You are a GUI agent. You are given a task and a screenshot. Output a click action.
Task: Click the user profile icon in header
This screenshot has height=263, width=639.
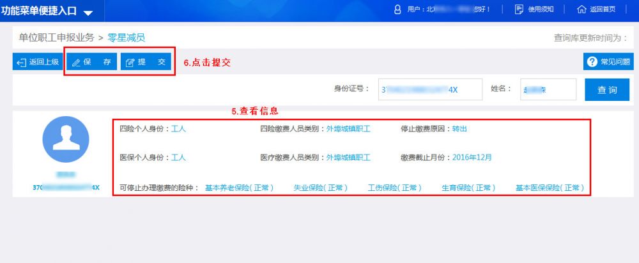tap(397, 9)
